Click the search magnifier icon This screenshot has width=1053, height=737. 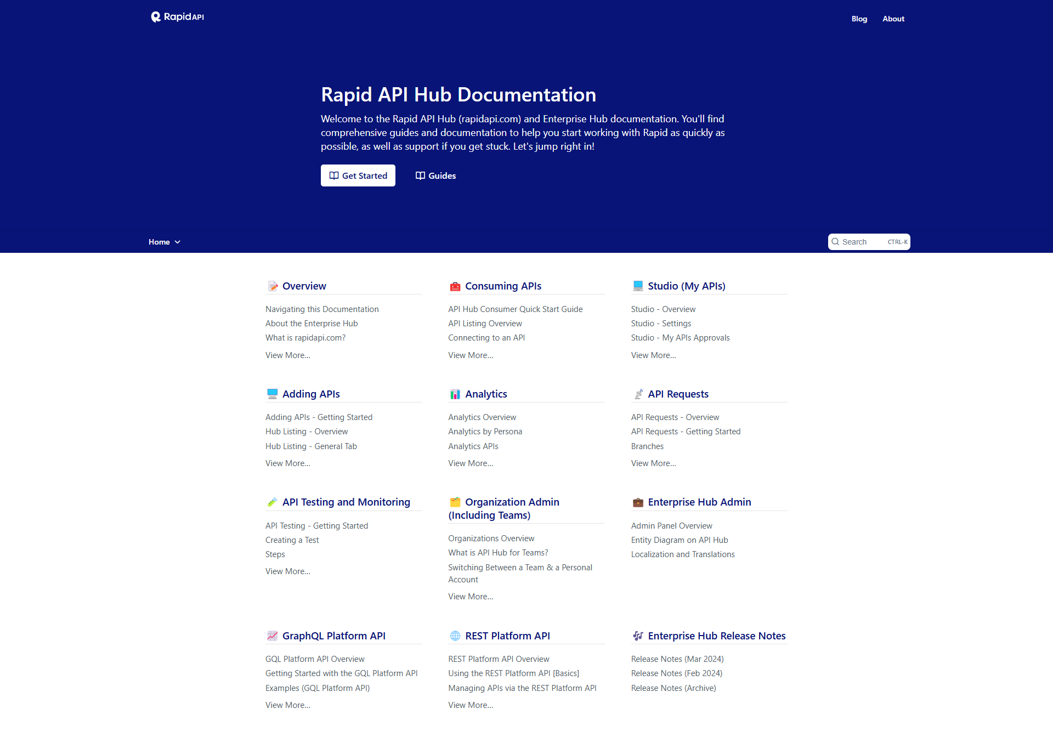point(835,242)
